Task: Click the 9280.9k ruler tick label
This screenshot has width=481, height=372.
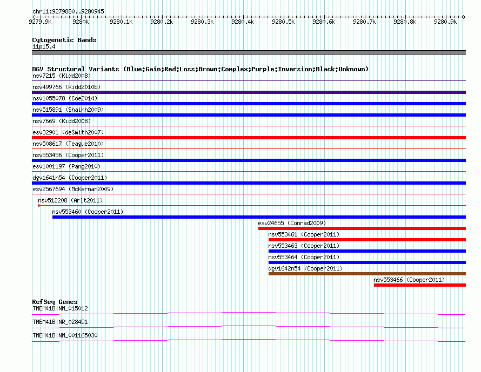Action: click(x=445, y=22)
